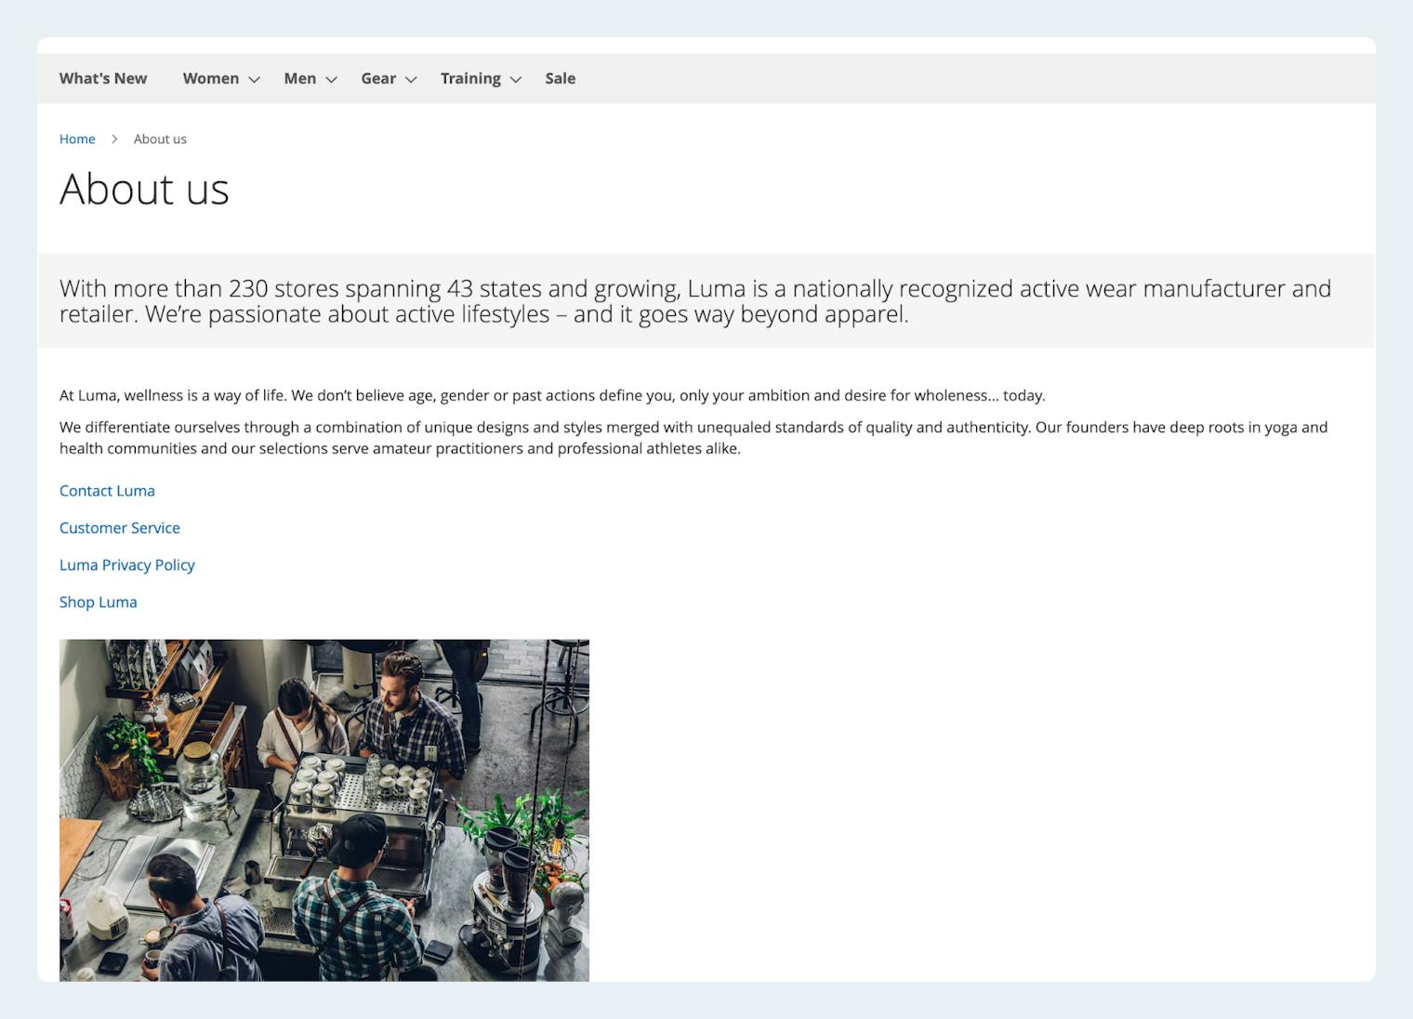Click the '230 stores spanning 43 states' intro text
The height and width of the screenshot is (1019, 1413).
(695, 301)
